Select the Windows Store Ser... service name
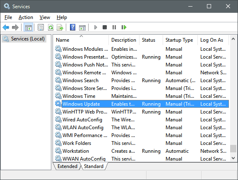The image size is (238, 180). coord(85,88)
